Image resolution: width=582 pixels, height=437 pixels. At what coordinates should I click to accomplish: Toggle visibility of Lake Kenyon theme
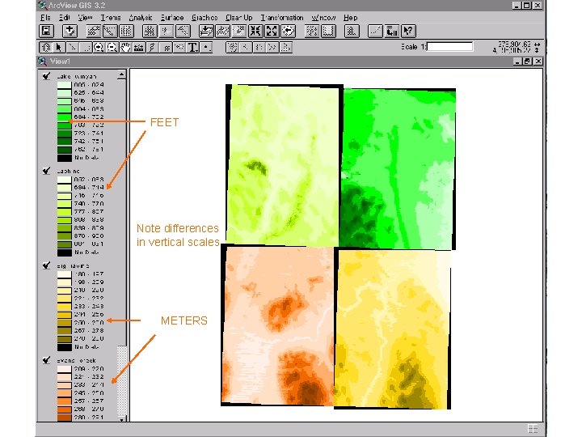[46, 76]
